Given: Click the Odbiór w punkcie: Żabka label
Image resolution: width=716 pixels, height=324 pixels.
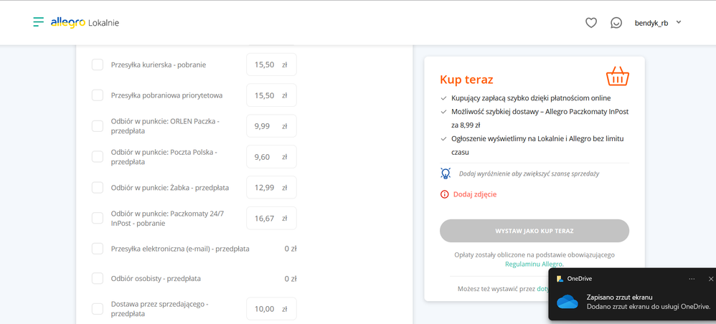Looking at the screenshot, I should (x=170, y=188).
